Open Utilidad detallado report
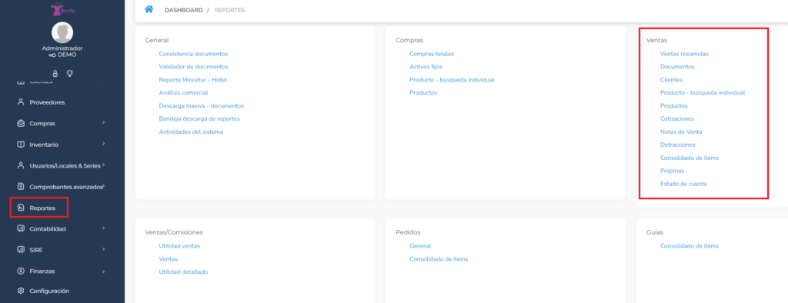Image resolution: width=788 pixels, height=303 pixels. 183,271
